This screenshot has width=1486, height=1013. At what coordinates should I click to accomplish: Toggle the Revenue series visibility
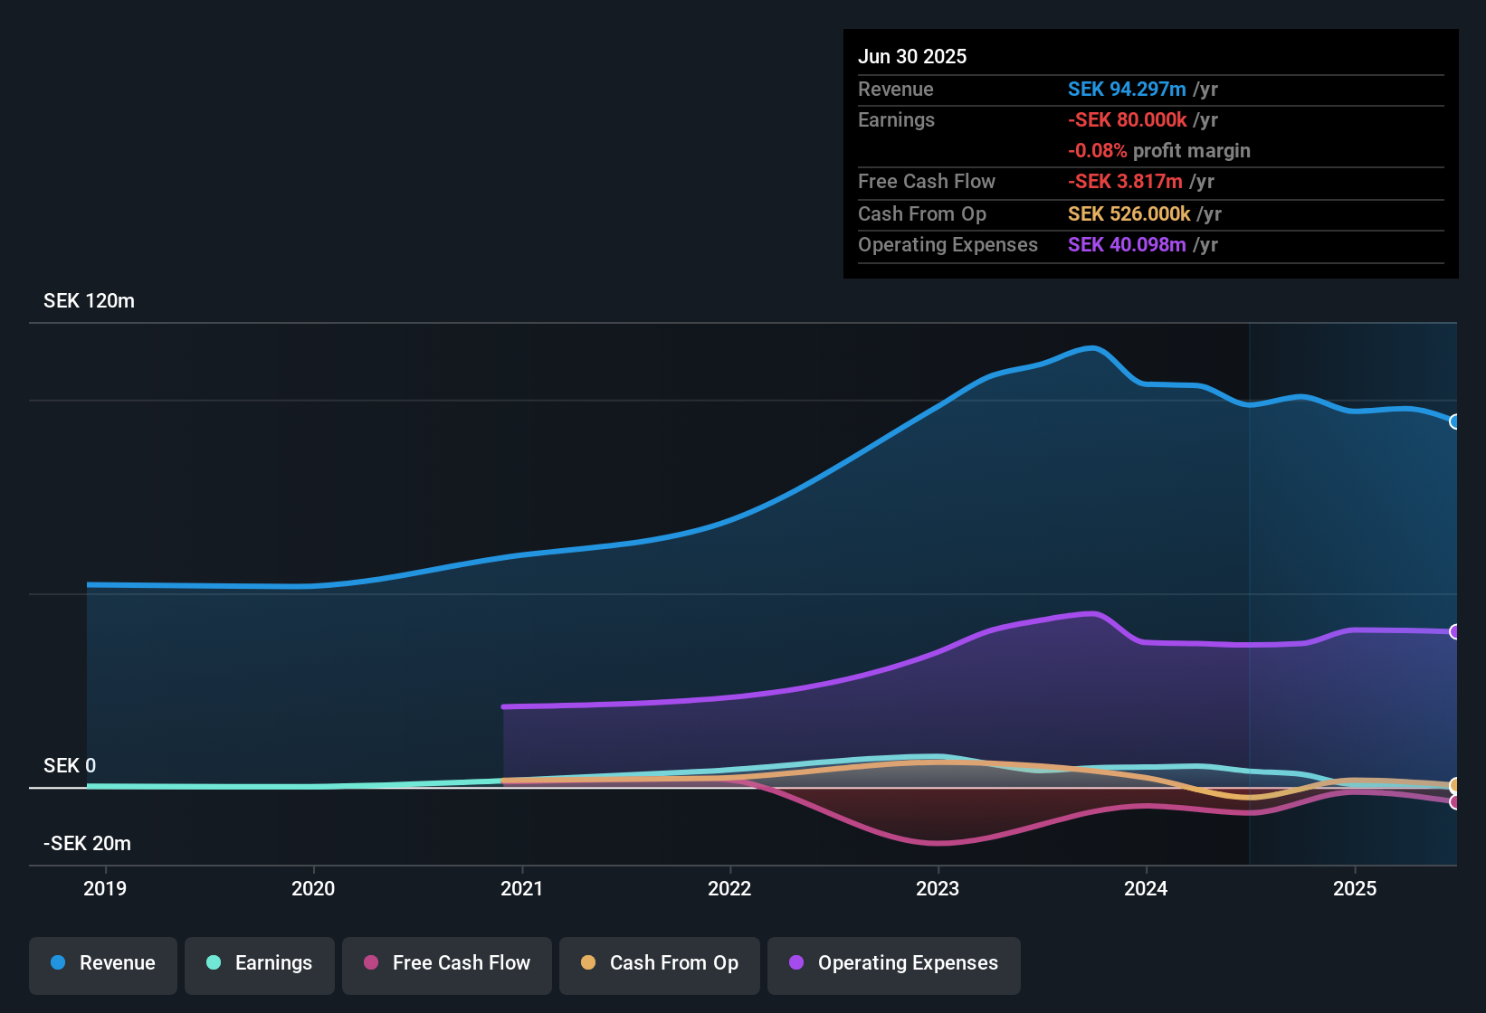tap(102, 963)
